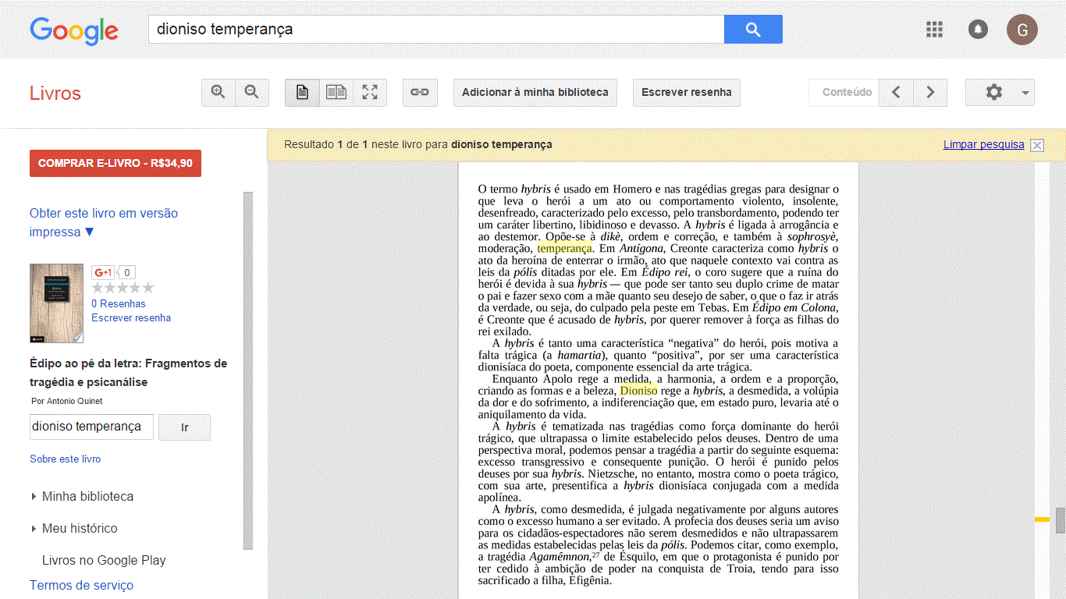1066x599 pixels.
Task: Click the link icon to share book
Action: point(420,92)
